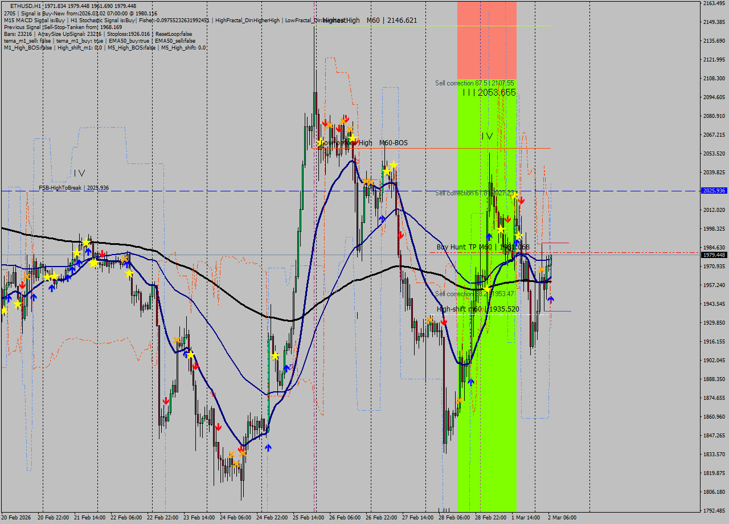Click the current price tag 1979.448

click(x=715, y=255)
